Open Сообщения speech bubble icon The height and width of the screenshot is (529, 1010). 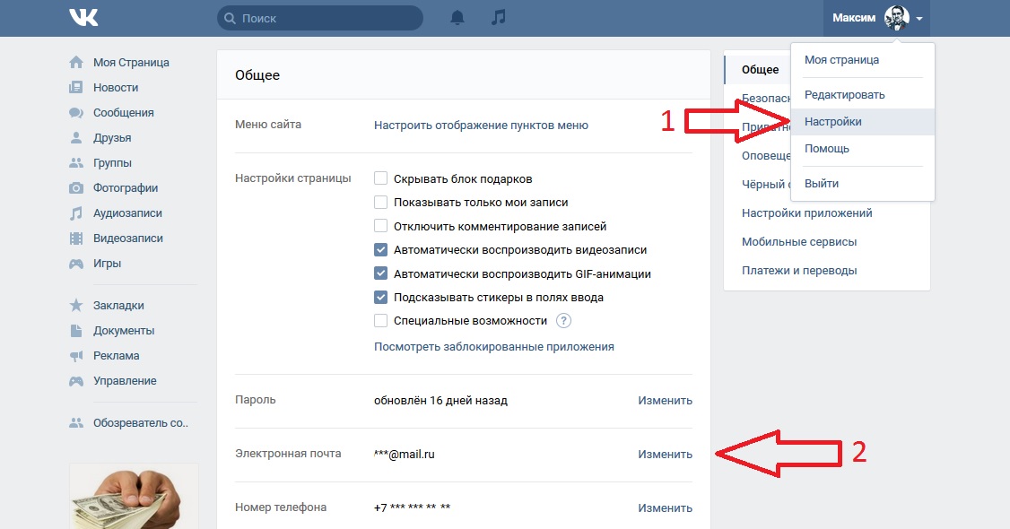coord(76,113)
